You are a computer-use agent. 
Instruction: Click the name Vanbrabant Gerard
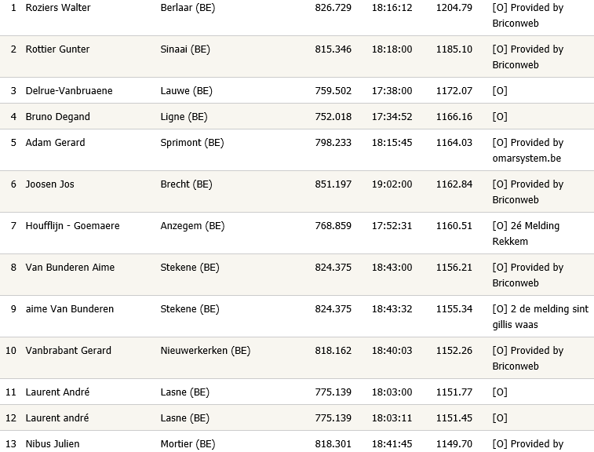(x=68, y=351)
